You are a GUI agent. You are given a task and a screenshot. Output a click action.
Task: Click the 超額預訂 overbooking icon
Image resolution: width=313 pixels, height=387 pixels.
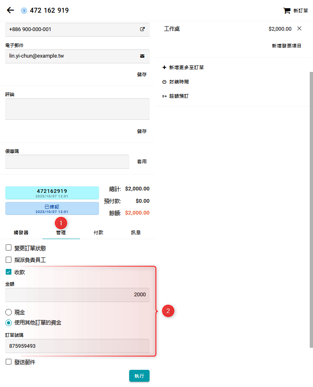pyautogui.click(x=164, y=96)
